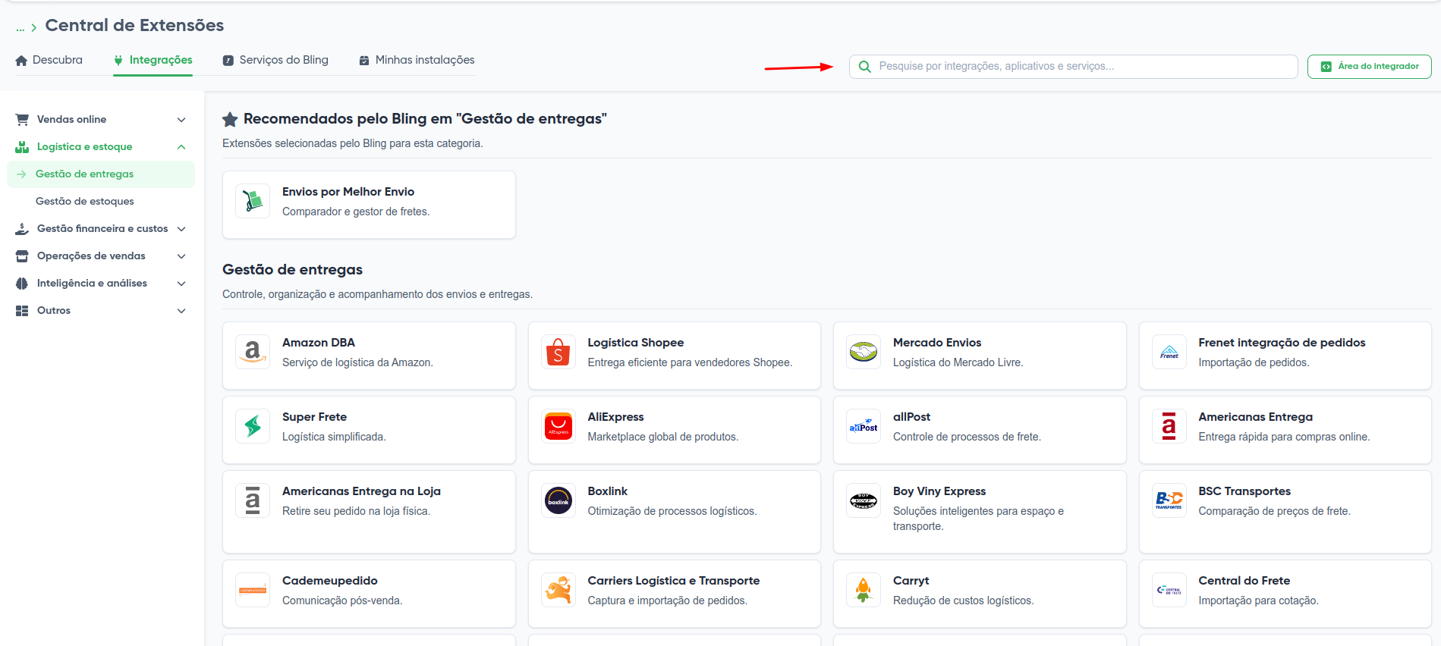Click 'Logística simplificada.' text
The height and width of the screenshot is (646, 1441).
pyautogui.click(x=334, y=437)
